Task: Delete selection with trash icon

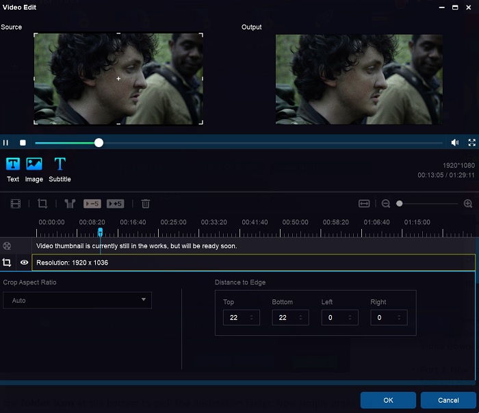Action: pos(145,204)
